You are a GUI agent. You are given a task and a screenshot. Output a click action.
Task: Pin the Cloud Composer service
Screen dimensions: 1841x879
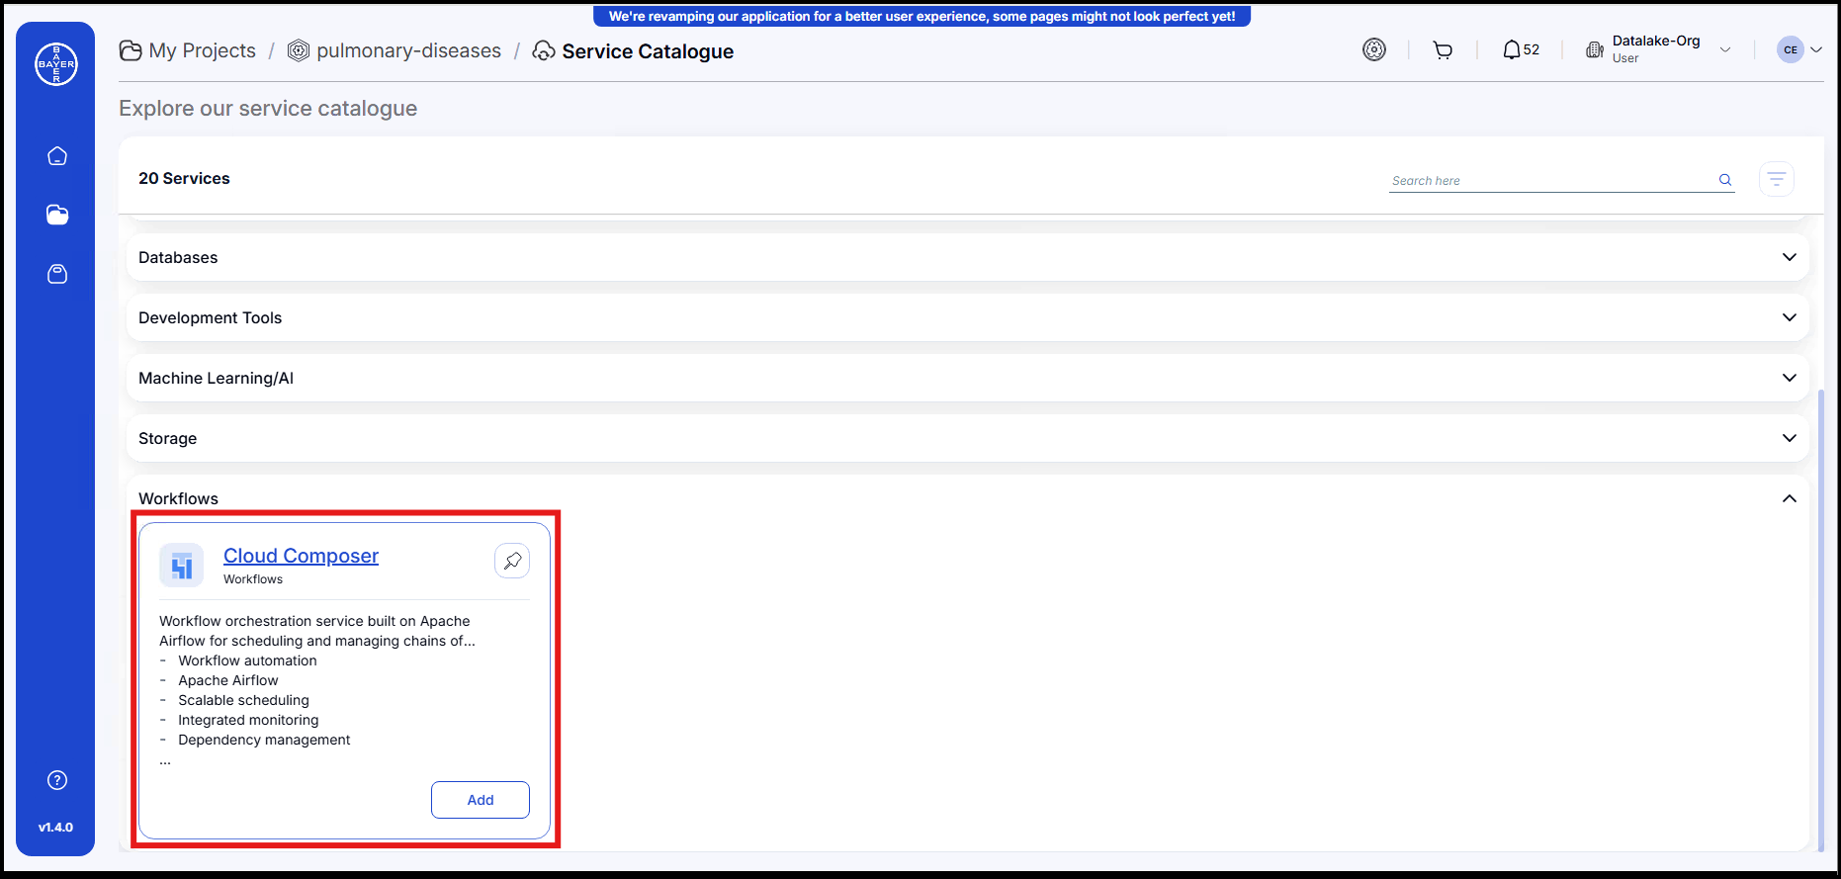[512, 561]
